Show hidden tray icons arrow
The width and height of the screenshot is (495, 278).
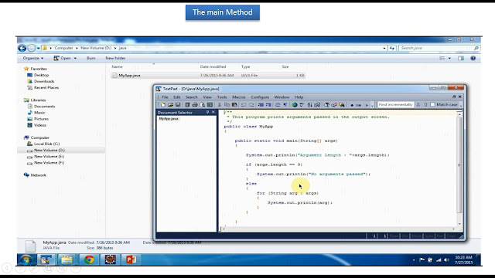[x=414, y=260]
